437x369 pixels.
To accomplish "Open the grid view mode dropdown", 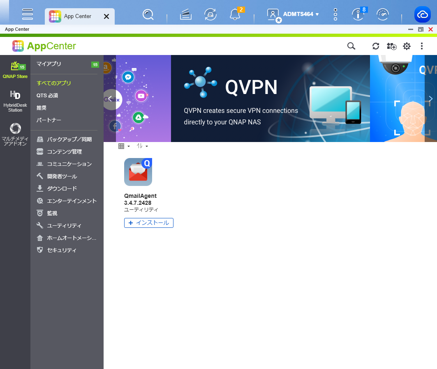I will [x=124, y=146].
